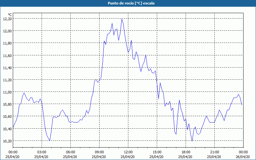Click the 11,60 y-axis label
The height and width of the screenshot is (160, 256).
(7, 56)
